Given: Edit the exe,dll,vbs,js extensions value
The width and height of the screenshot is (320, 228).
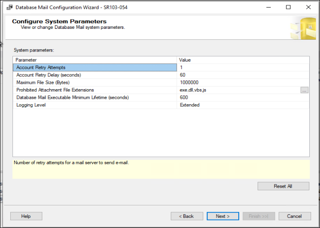Looking at the screenshot, I should pos(239,90).
